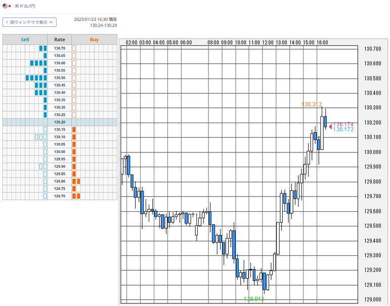Open chart in separate window button
Image resolution: width=390 pixels, height=306 pixels.
click(x=29, y=22)
